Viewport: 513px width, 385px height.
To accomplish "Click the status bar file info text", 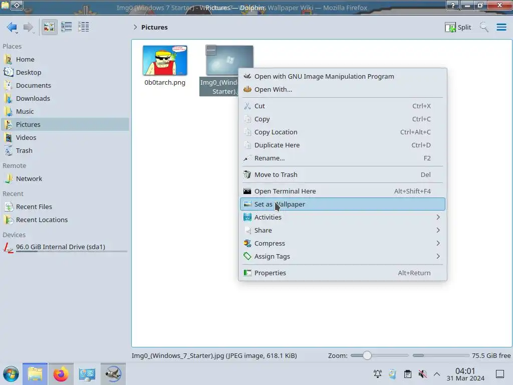I will click(214, 355).
